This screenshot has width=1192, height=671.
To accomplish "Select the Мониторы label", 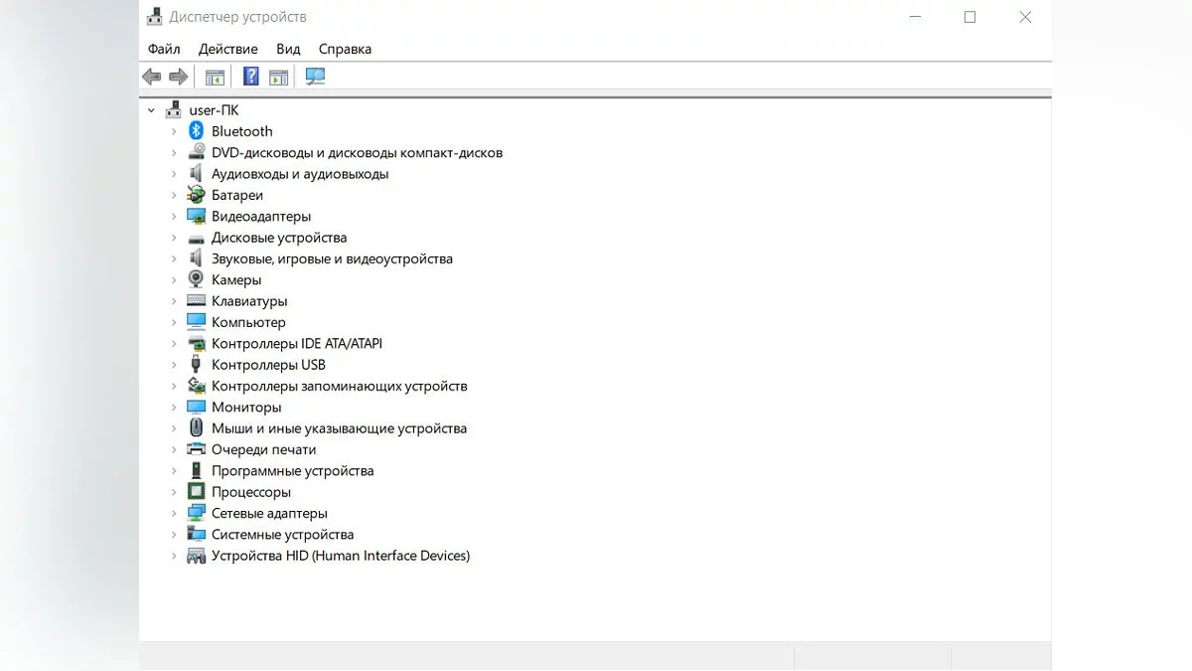I will [x=246, y=408].
